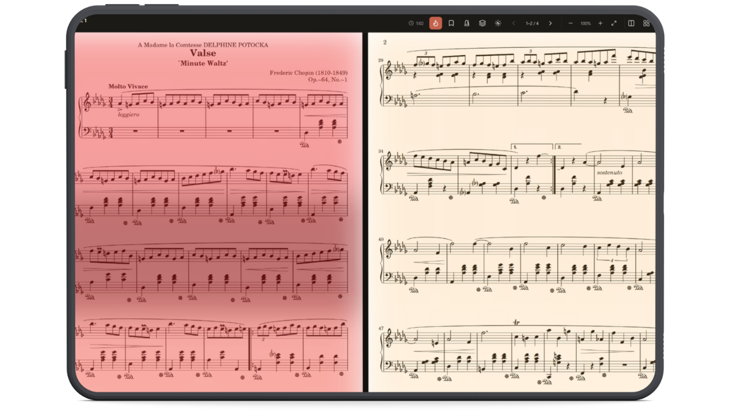736x413 pixels.
Task: Click the sostenuto marking on page two
Action: coord(610,172)
